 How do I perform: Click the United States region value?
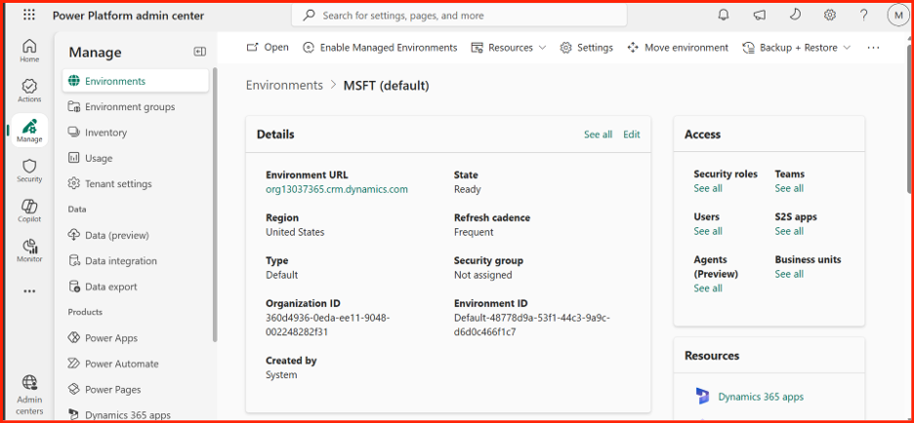coord(295,232)
